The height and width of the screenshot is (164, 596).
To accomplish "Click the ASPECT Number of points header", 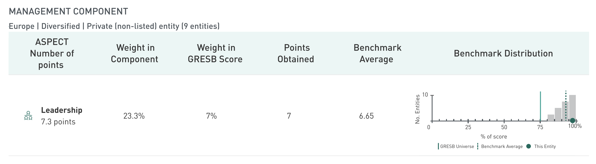I will click(52, 53).
